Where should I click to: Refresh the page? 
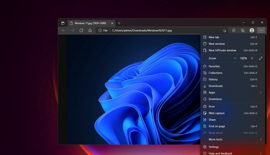(81, 30)
